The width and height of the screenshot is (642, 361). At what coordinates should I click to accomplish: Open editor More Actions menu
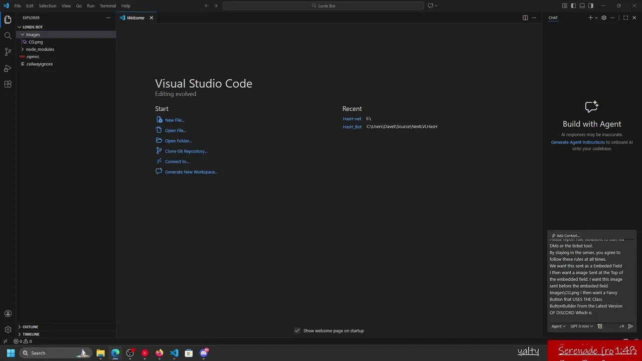(x=534, y=18)
